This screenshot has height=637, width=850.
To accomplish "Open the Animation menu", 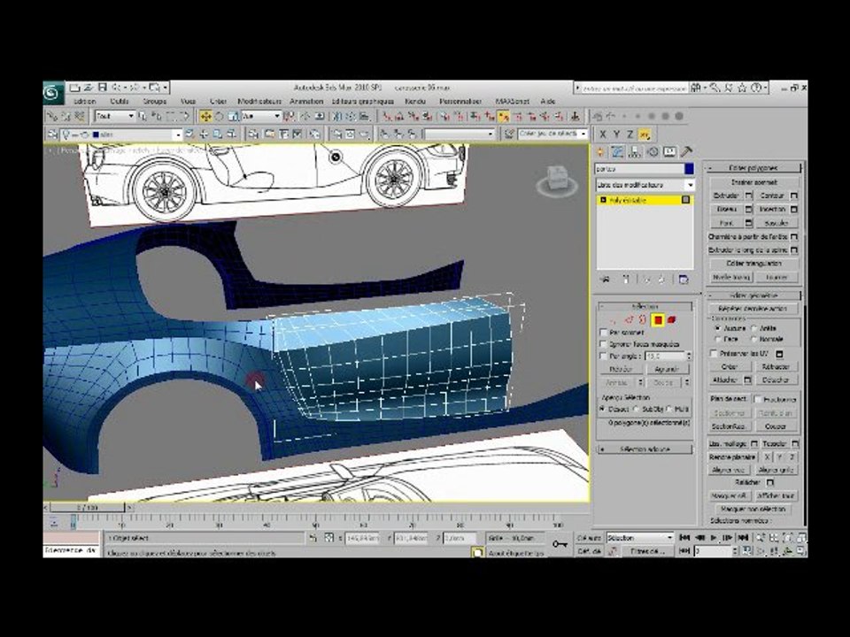I will tap(306, 101).
